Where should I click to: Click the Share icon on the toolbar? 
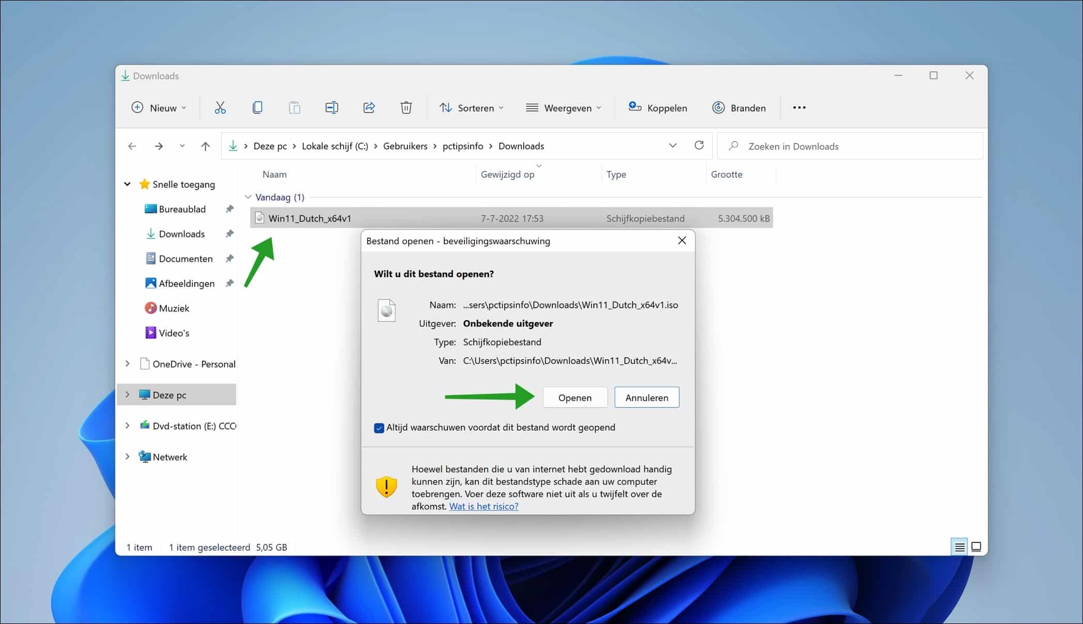coord(369,107)
